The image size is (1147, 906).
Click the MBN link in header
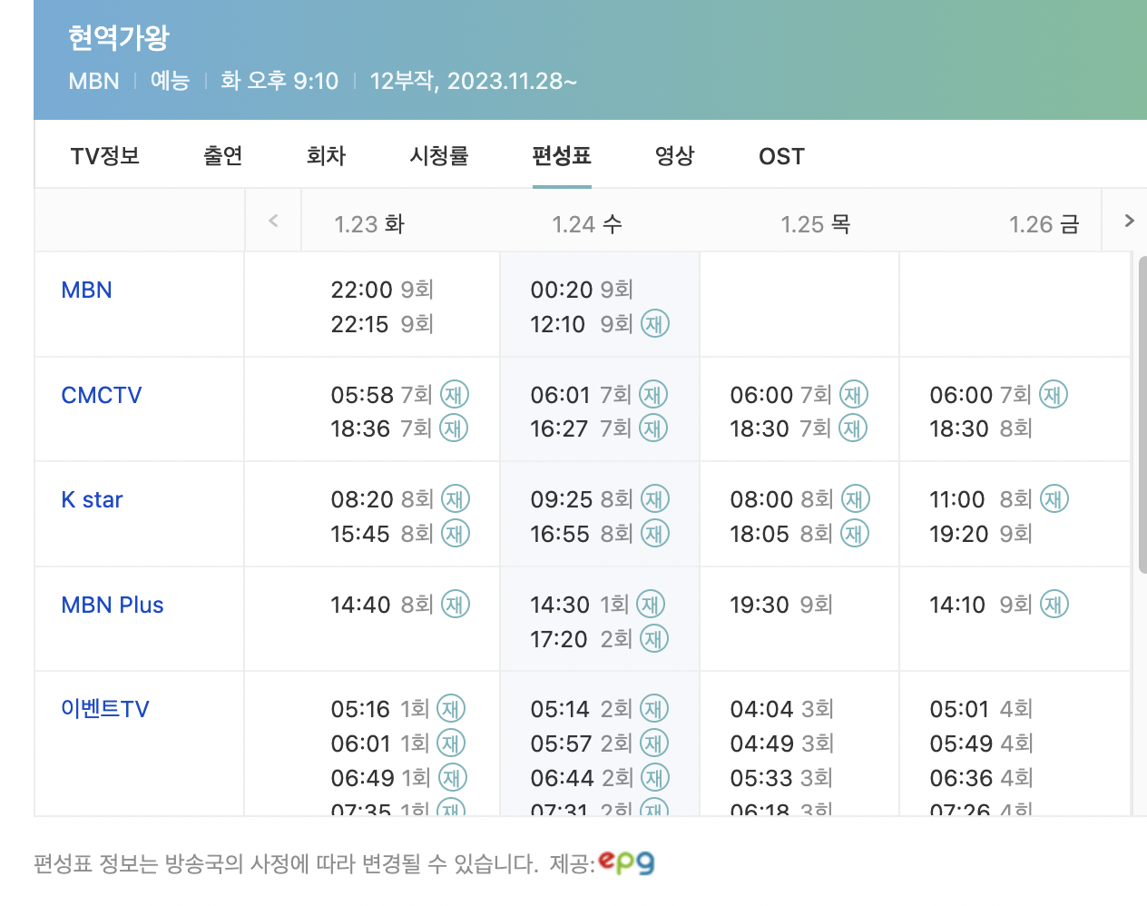pos(94,81)
